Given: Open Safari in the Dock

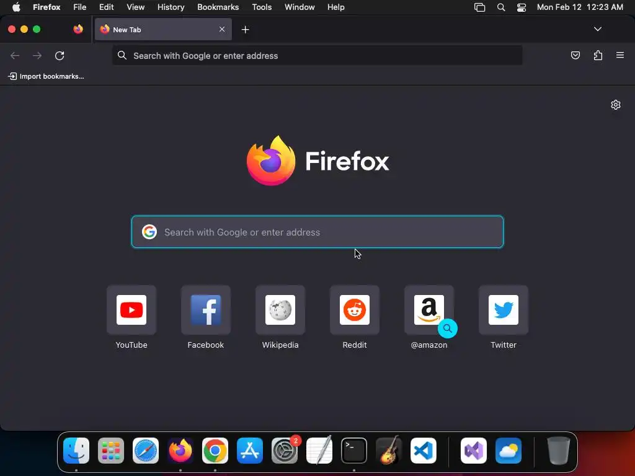Looking at the screenshot, I should point(146,451).
